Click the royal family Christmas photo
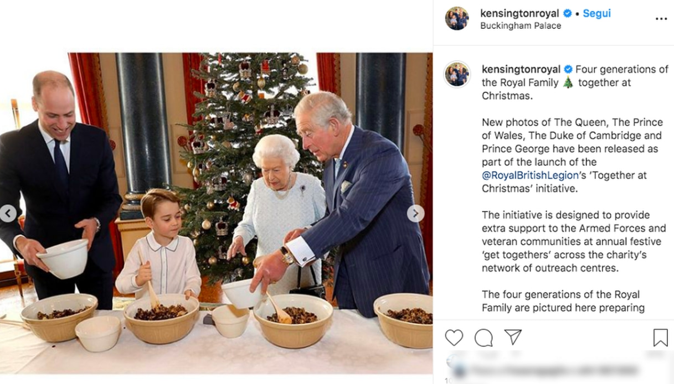This screenshot has height=384, width=674. [216, 213]
